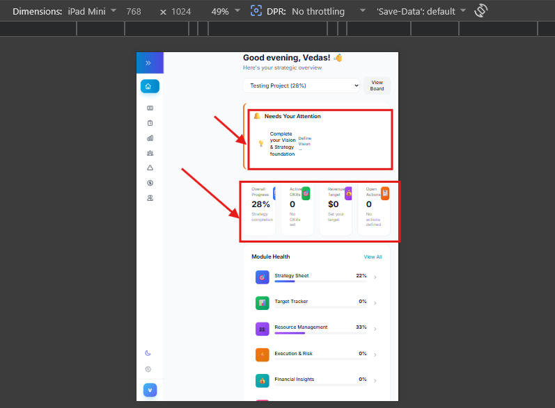
Task: Click the purple icon on Revenue Target card
Action: point(349,193)
